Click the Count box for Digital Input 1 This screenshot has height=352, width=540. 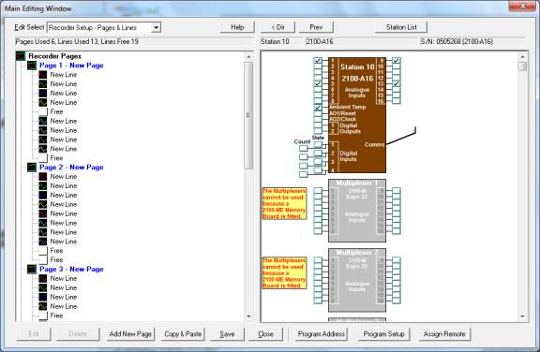[x=304, y=149]
